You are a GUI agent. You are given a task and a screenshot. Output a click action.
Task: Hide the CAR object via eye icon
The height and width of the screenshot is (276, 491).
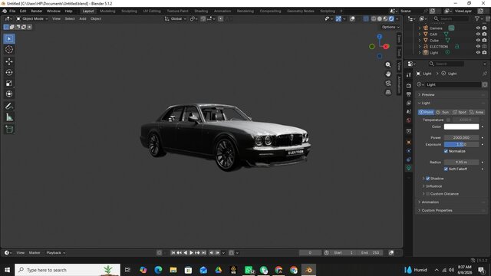[x=478, y=34]
